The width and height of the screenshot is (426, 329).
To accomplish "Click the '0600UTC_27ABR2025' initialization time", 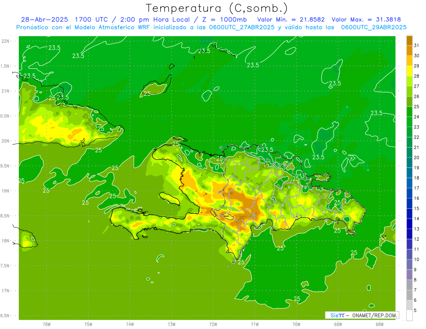I will (x=242, y=27).
